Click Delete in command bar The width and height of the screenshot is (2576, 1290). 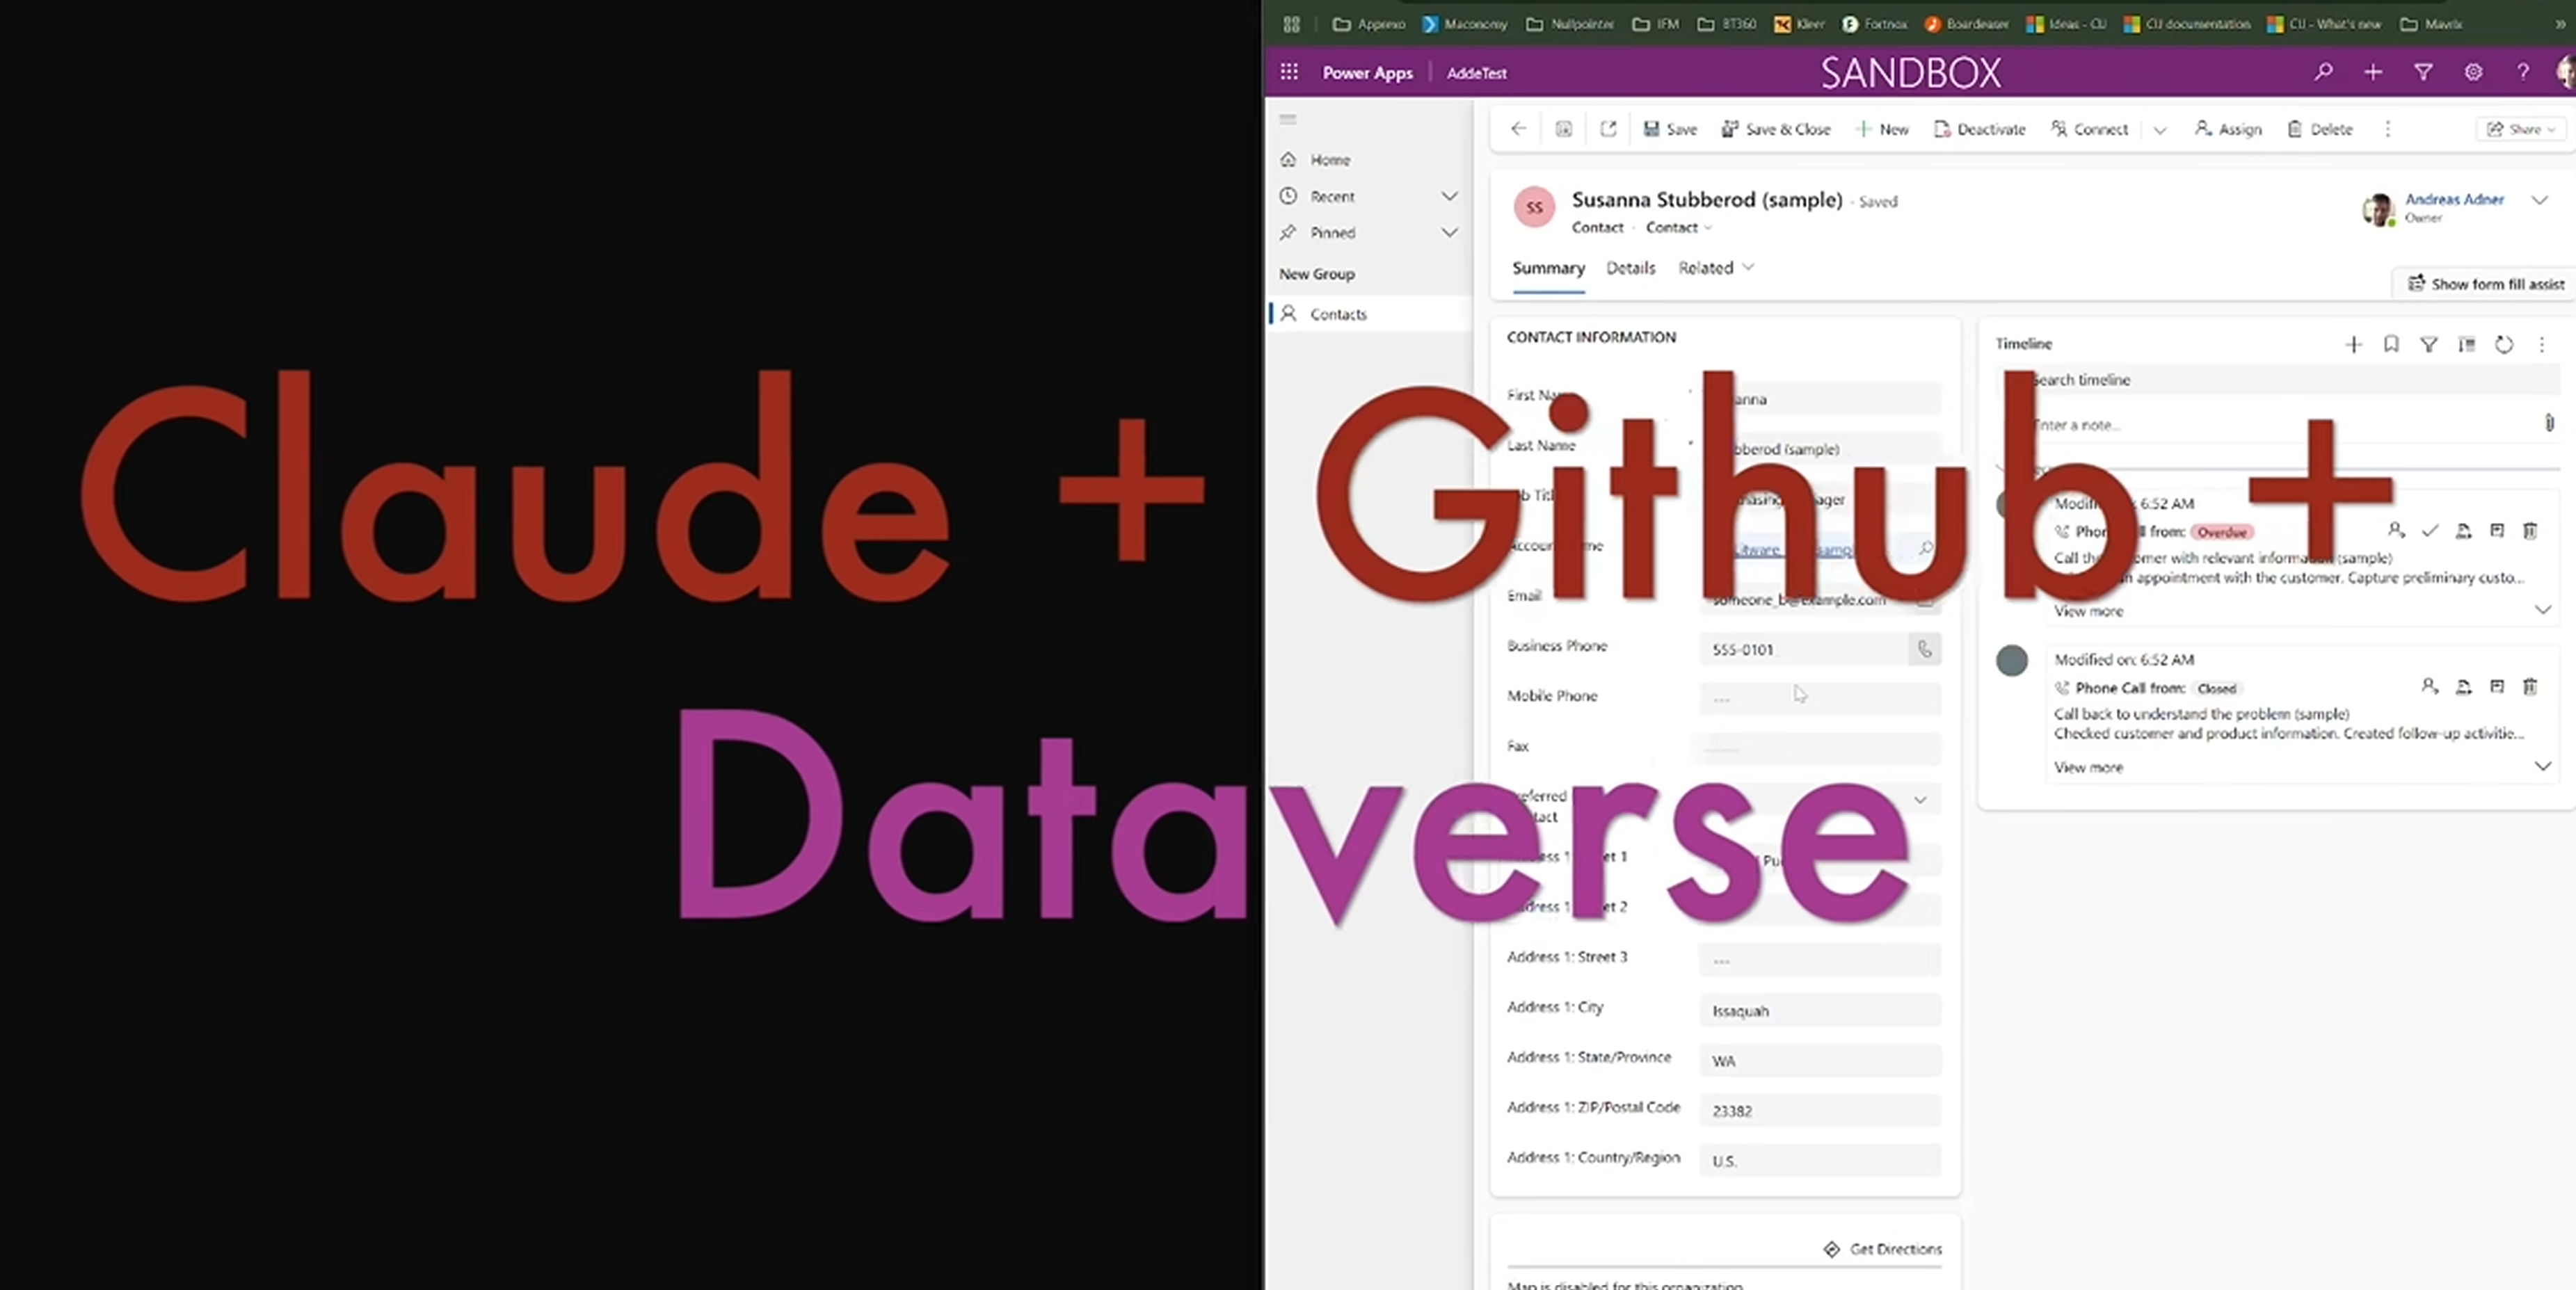coord(2319,129)
